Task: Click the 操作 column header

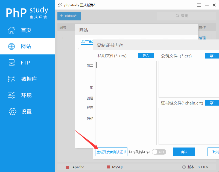Action: click(202, 27)
